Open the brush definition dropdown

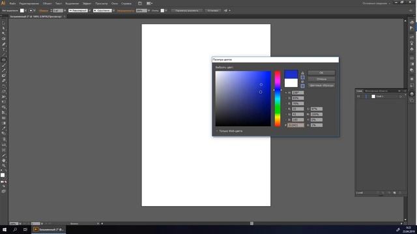pos(114,10)
